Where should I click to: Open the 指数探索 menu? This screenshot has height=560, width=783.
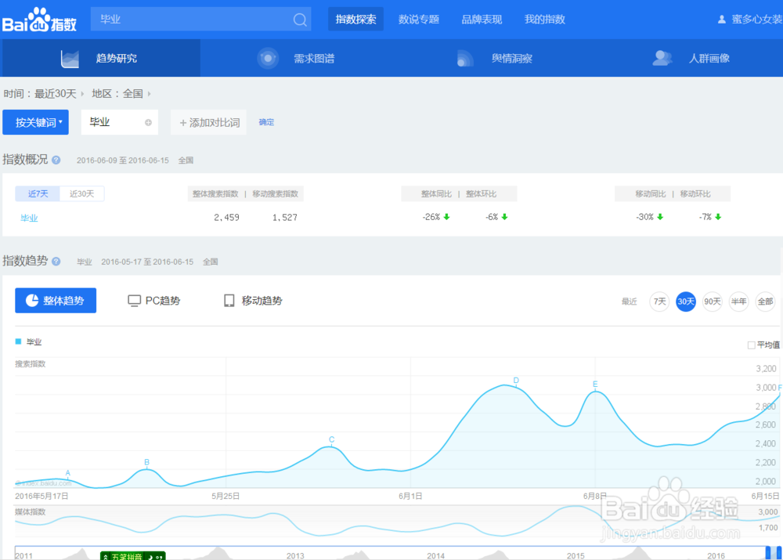pos(355,20)
